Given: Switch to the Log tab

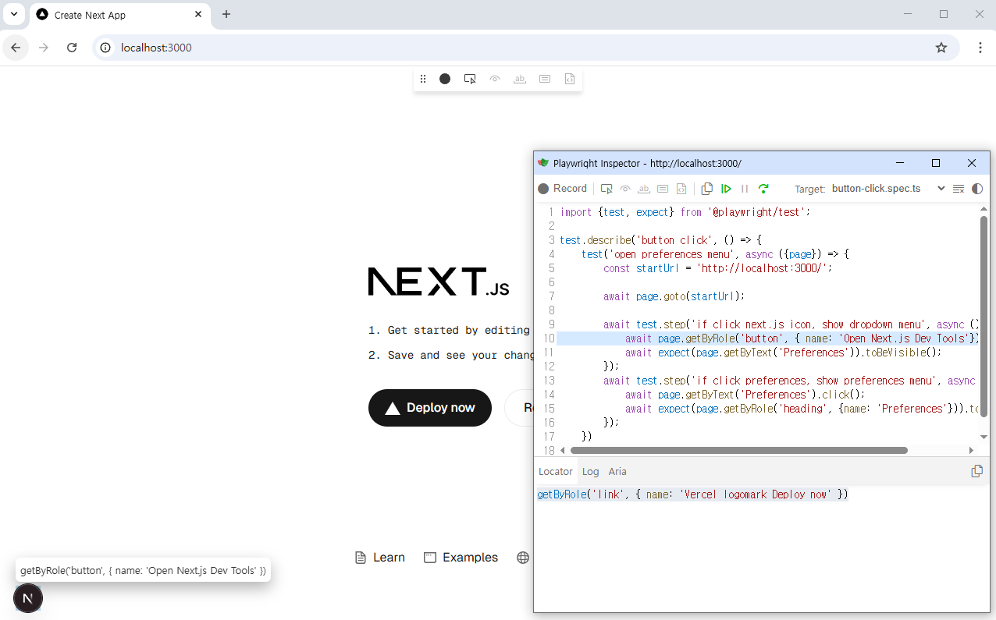Looking at the screenshot, I should coord(591,472).
